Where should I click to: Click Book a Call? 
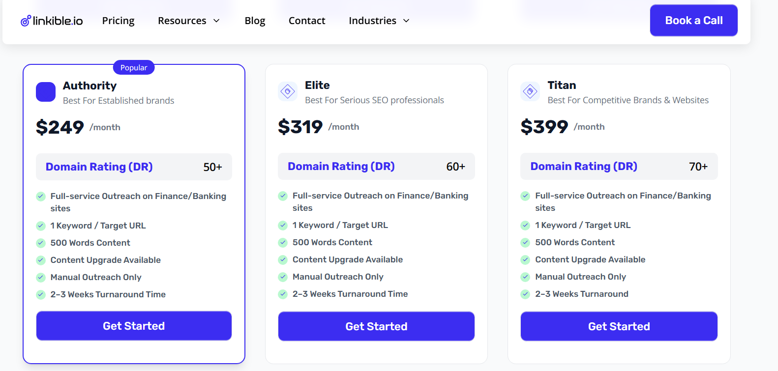693,20
